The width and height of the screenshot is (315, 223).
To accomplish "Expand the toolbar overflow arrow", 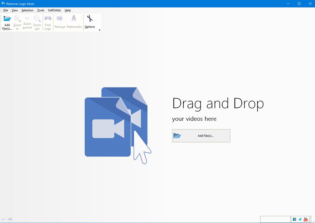I will click(x=100, y=30).
